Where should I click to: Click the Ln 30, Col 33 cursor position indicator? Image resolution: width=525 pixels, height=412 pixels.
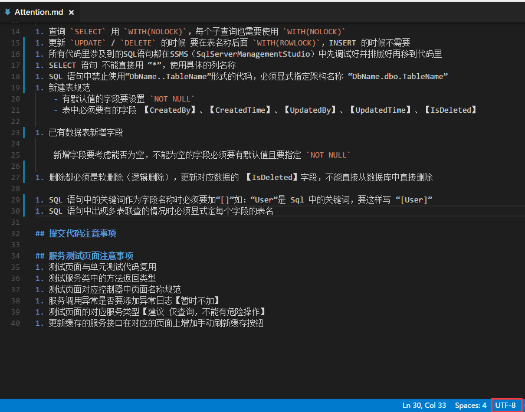(x=424, y=406)
